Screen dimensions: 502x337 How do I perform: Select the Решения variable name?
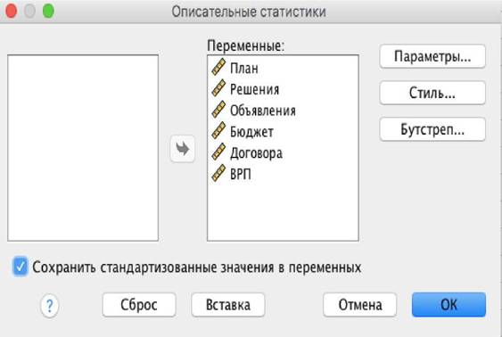pyautogui.click(x=254, y=89)
